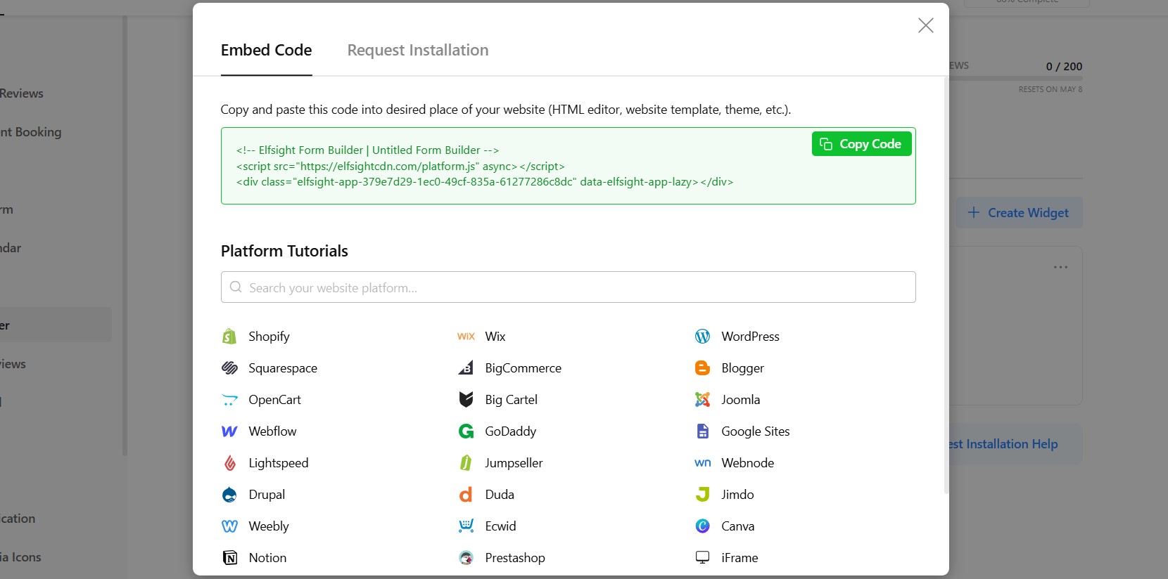
Task: Click the OpenCart logo icon
Action: [229, 400]
